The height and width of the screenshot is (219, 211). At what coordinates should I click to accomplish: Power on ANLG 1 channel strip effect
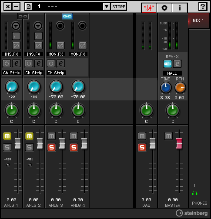7,63
